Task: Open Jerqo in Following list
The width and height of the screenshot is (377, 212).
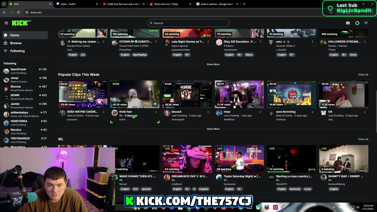Action: [25, 80]
